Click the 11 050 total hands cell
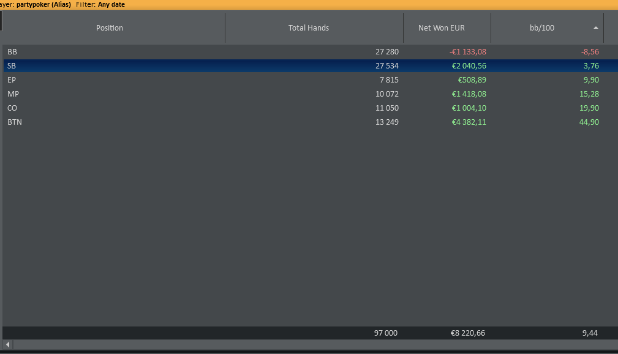Viewport: 618px width, 354px height. [386, 108]
